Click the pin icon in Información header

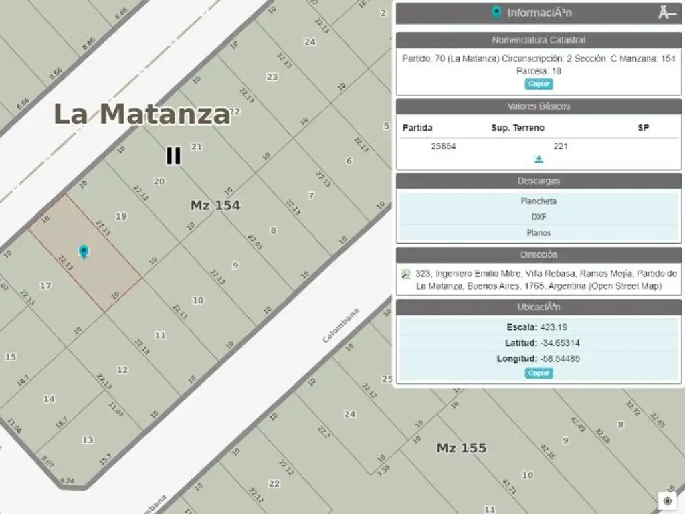point(496,13)
